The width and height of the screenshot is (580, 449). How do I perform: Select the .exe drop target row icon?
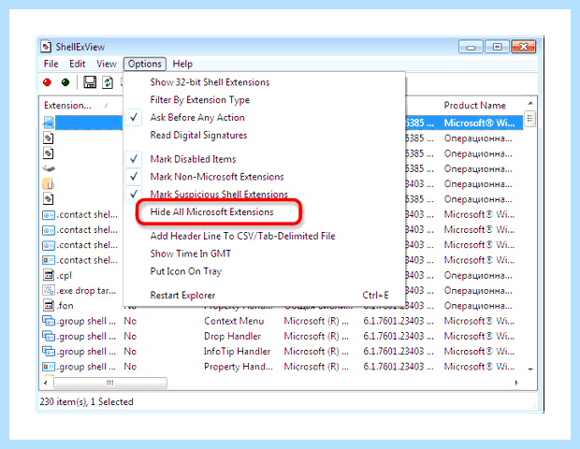[x=49, y=290]
